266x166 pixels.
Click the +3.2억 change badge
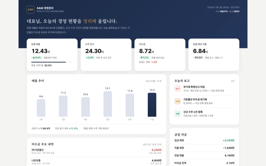click(x=90, y=58)
